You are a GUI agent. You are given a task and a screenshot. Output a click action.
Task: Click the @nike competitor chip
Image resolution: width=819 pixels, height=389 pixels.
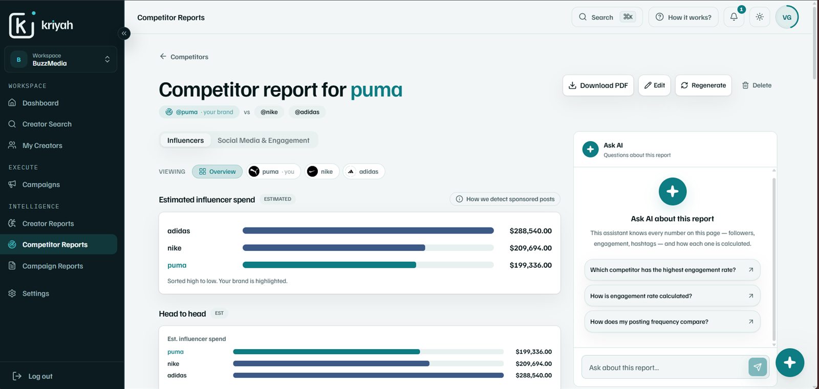[x=269, y=112]
